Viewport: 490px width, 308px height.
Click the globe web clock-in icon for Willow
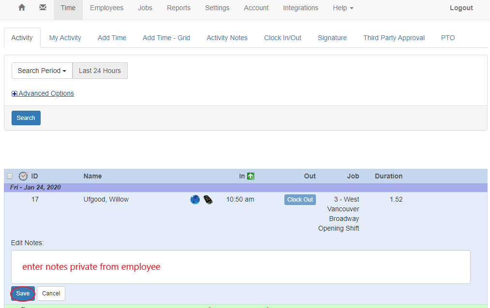point(195,199)
